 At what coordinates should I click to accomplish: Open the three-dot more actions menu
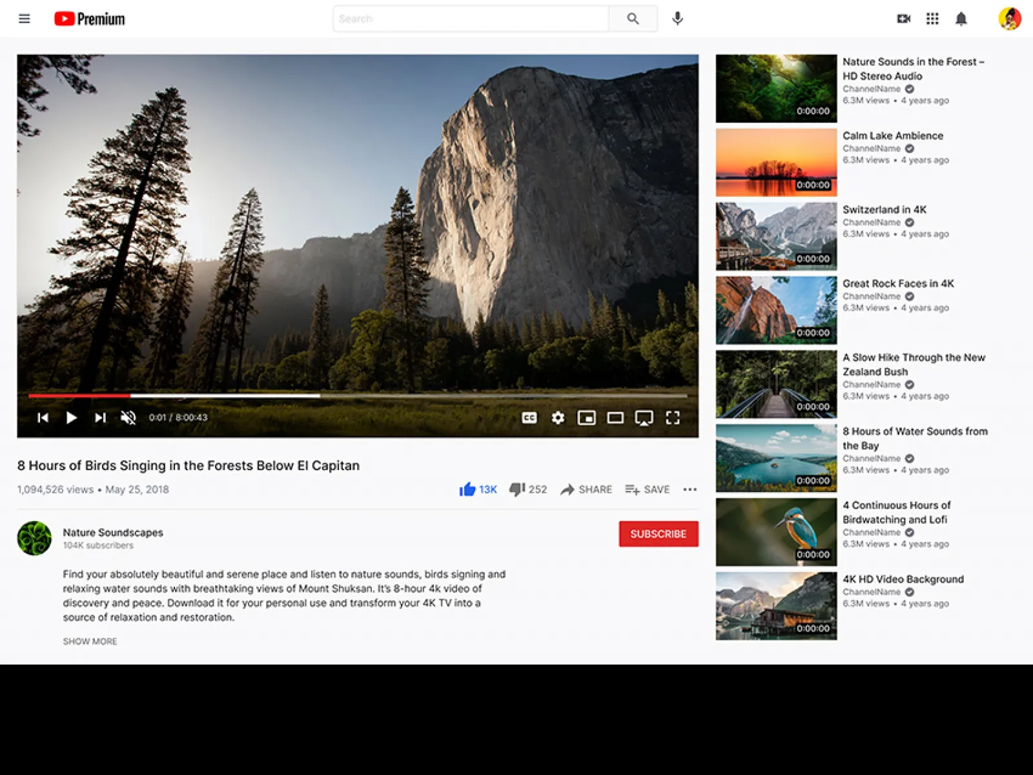tap(690, 490)
